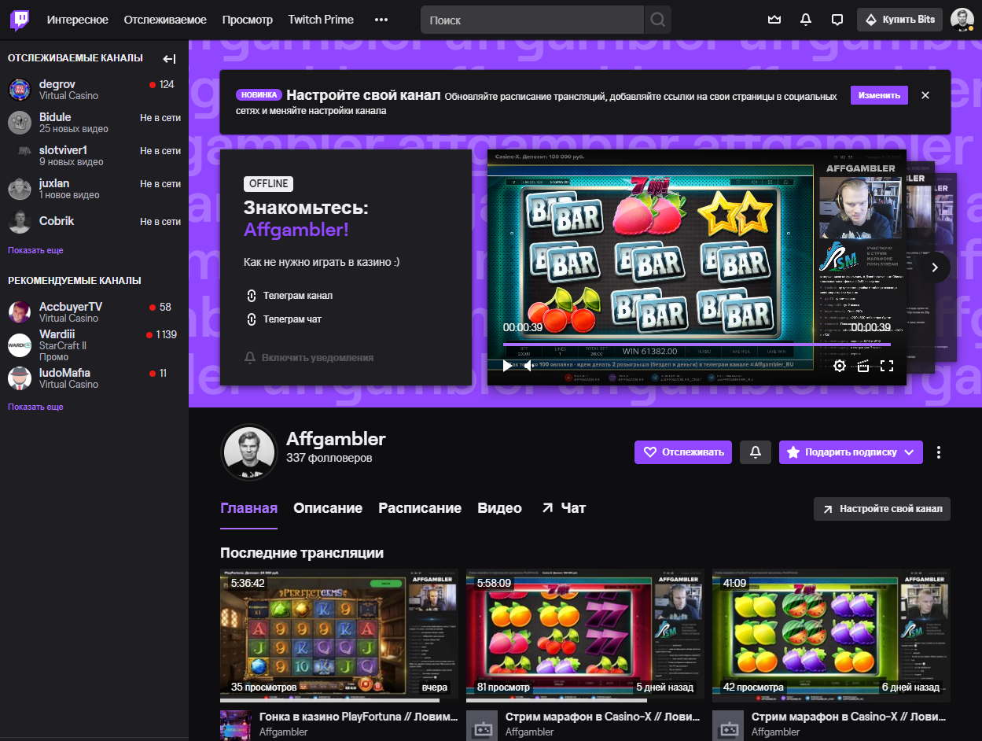Open Cobrik channel in sidebar
Viewport: 982px width, 741px height.
coord(94,222)
